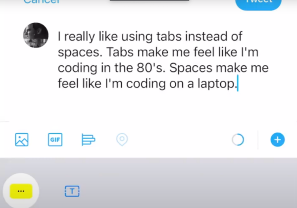Open the profile avatar thumbnail

[x=36, y=35]
